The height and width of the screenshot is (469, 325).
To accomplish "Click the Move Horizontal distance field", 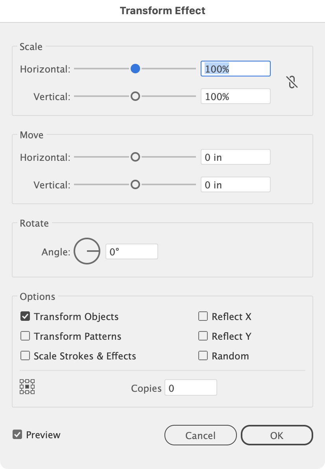I will 236,157.
